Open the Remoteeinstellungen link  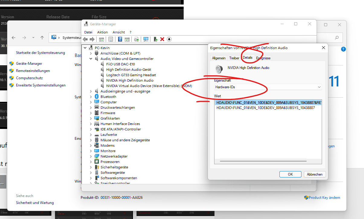point(33,71)
